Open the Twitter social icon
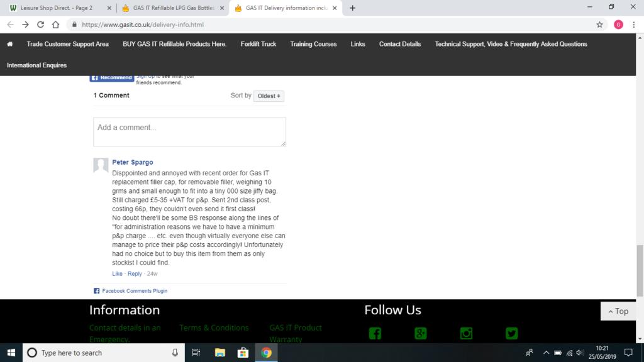 point(511,333)
